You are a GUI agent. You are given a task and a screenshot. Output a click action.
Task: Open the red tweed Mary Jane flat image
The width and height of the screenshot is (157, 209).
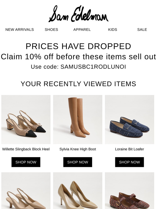(x=129, y=191)
